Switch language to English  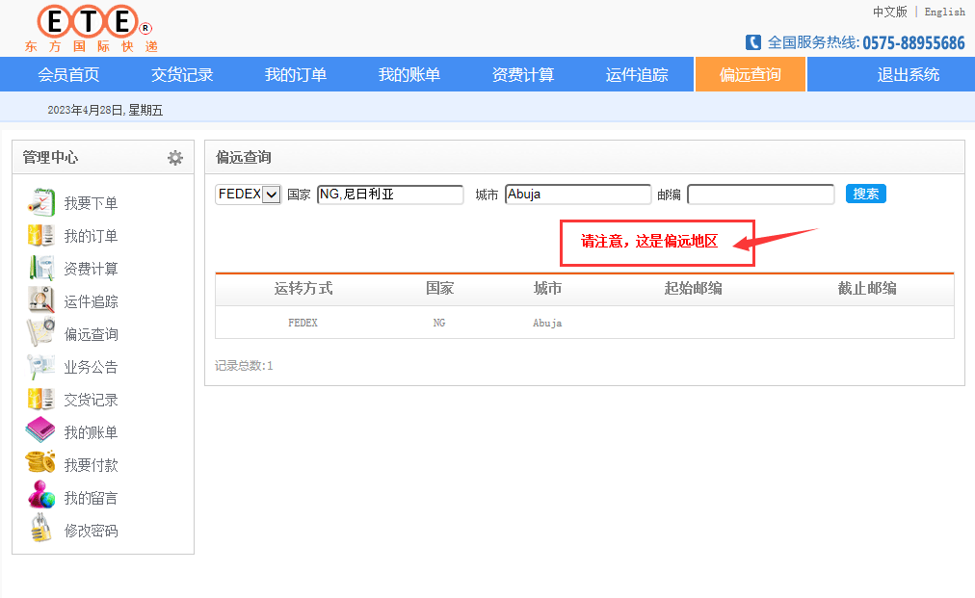click(944, 12)
